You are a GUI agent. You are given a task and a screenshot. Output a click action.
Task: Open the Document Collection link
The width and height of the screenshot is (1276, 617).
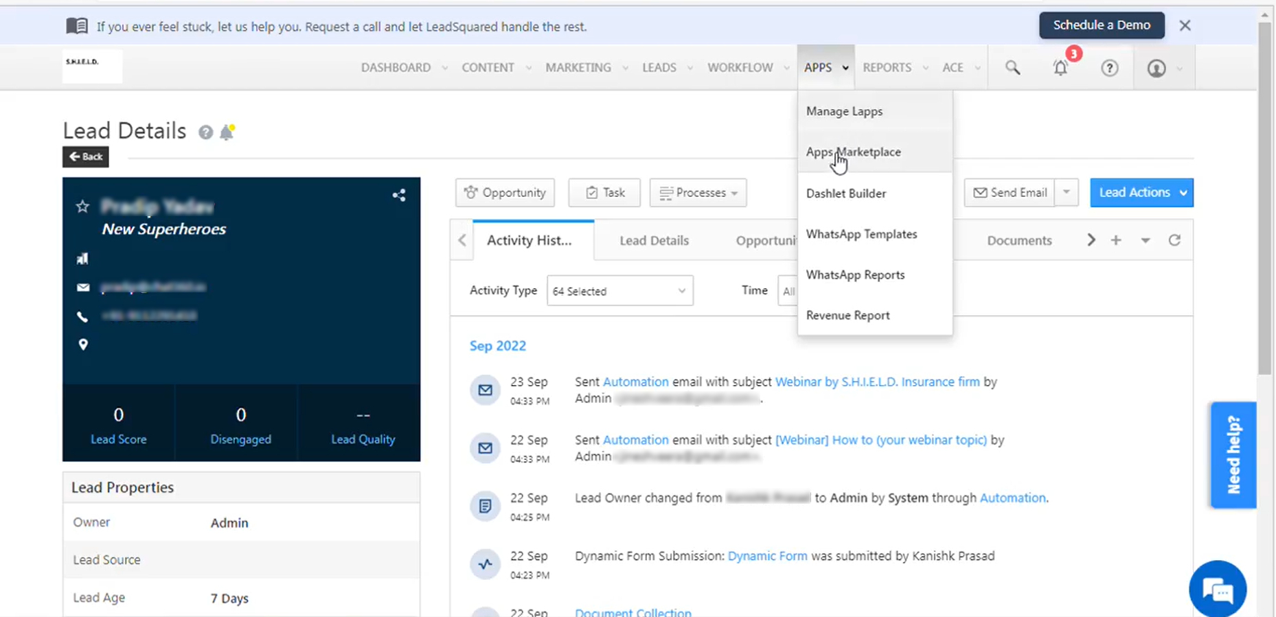pos(633,612)
